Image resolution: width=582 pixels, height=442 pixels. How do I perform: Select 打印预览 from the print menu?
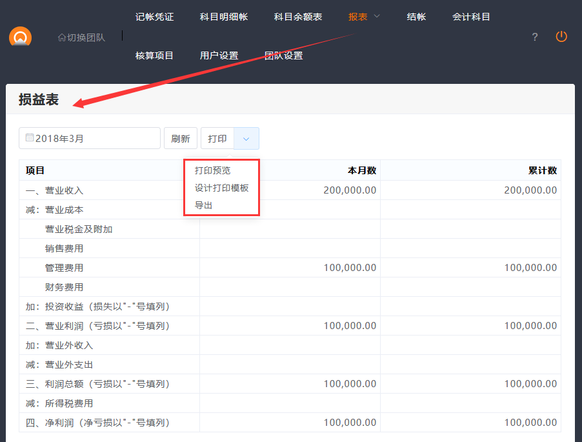212,170
